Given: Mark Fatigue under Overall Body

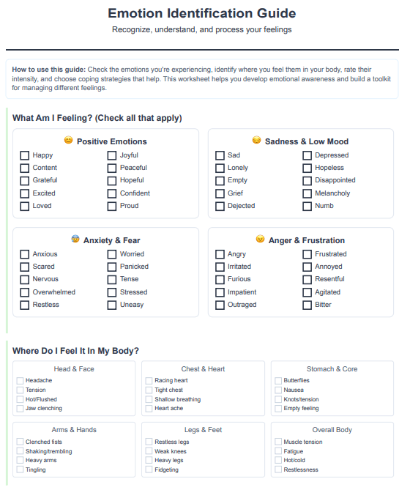Looking at the screenshot, I should click(x=278, y=451).
